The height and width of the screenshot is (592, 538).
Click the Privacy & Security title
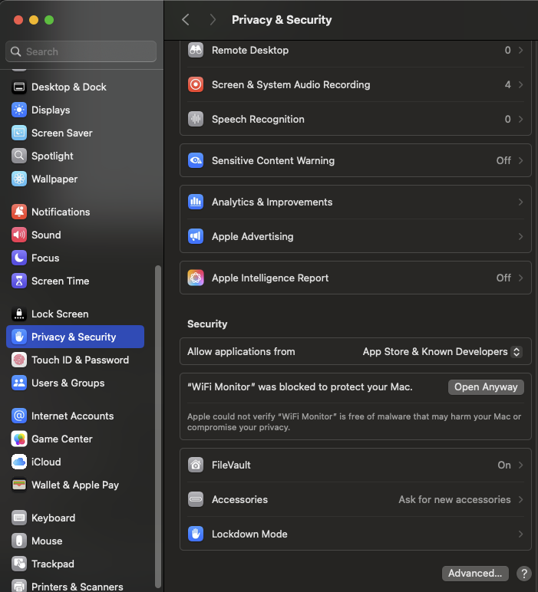coord(282,20)
